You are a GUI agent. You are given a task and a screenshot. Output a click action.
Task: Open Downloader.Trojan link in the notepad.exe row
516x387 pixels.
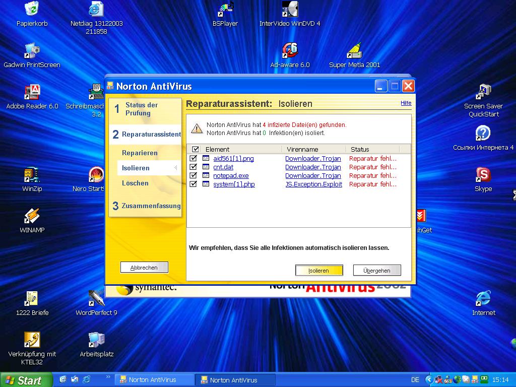[313, 176]
